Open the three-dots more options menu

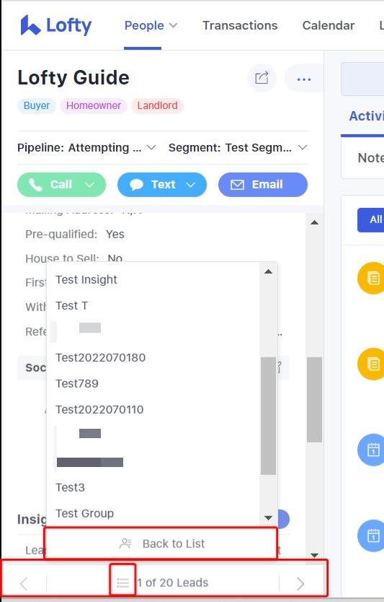tap(304, 79)
